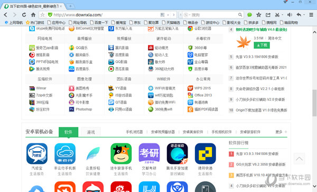This screenshot has width=317, height=192.
Task: Switch to the 当下软件园 browser tab
Action: click(x=34, y=6)
